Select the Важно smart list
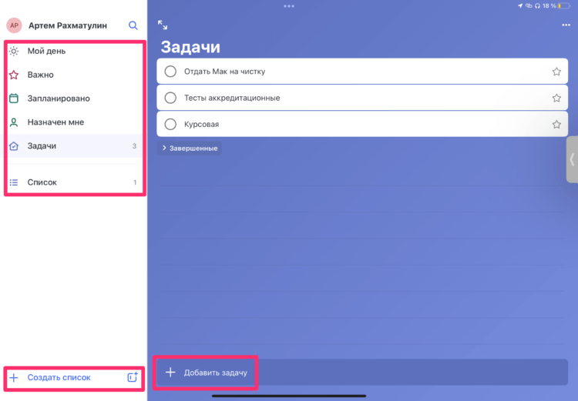The height and width of the screenshot is (401, 578). point(74,75)
